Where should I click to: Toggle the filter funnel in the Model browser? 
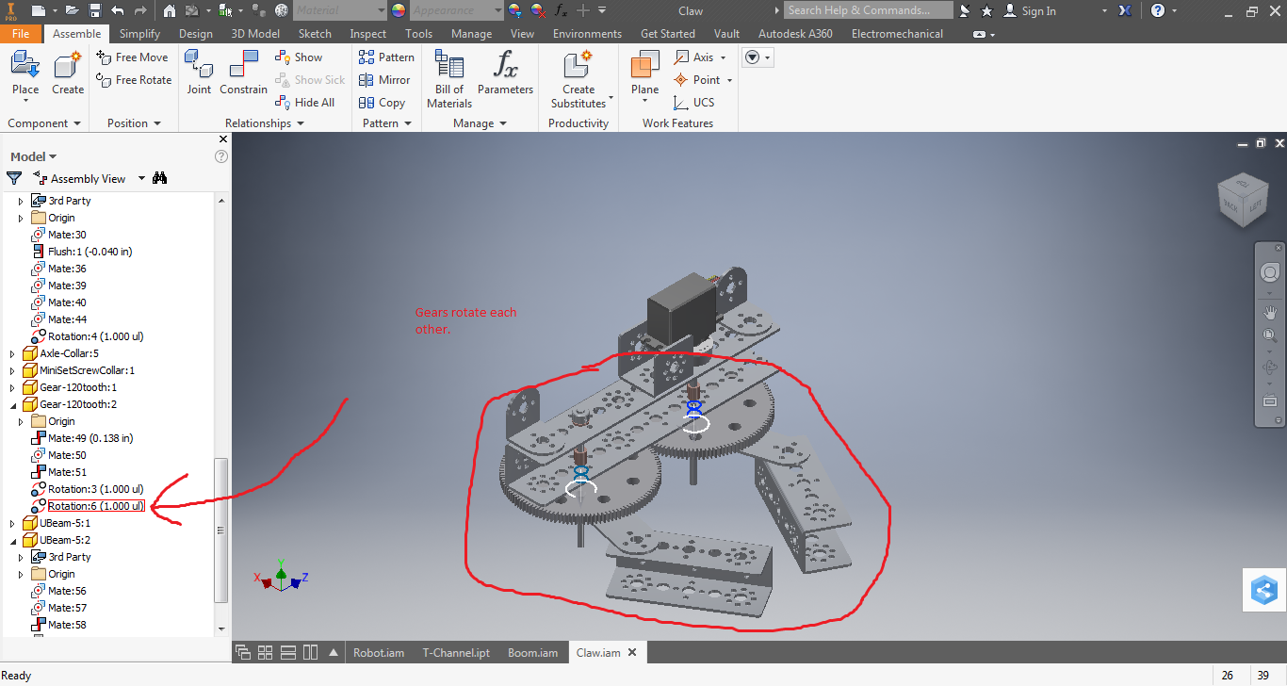[x=15, y=178]
